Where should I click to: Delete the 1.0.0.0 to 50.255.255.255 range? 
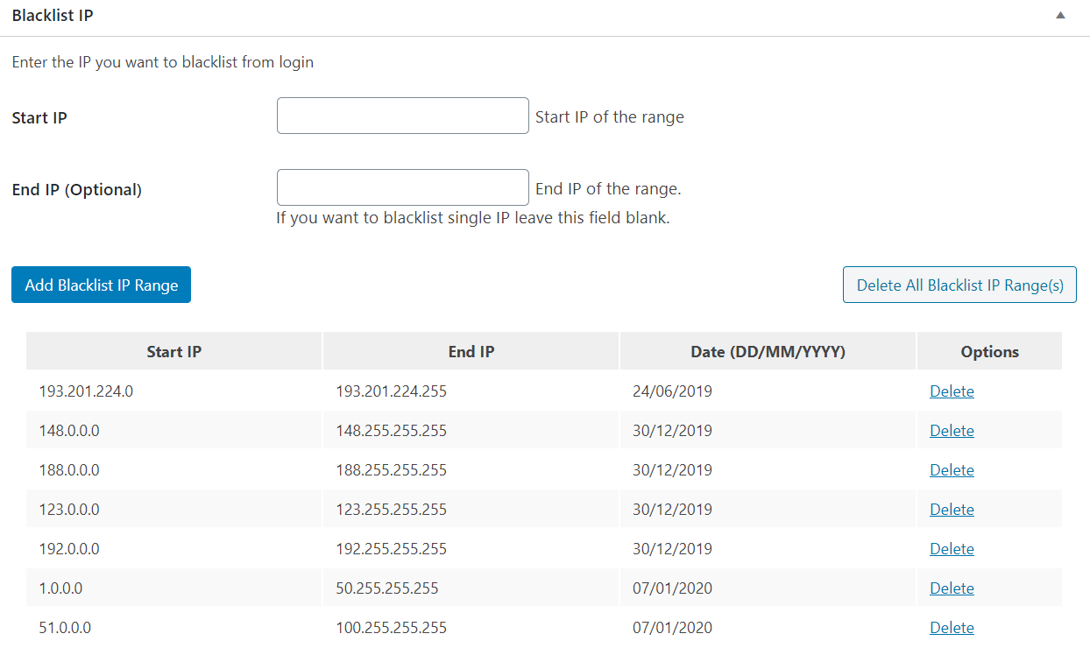[x=952, y=588]
